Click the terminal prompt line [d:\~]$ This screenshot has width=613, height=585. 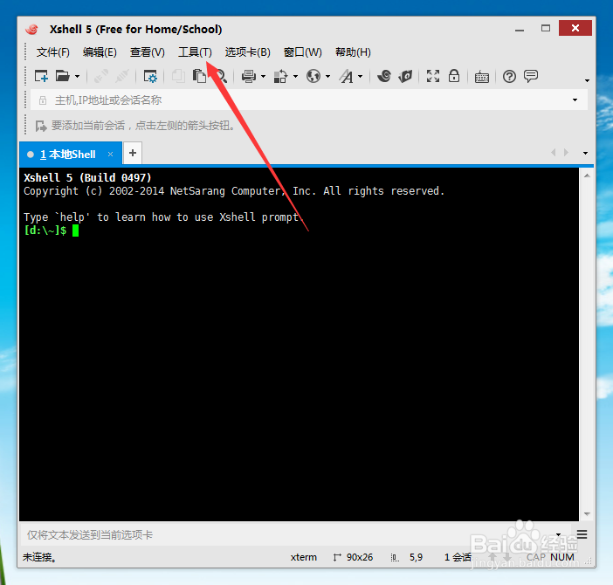coord(45,231)
